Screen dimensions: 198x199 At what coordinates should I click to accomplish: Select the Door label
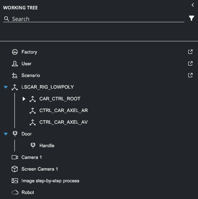(27, 134)
